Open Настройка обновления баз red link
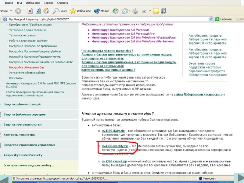Screen dimensions: 244x183 [27, 67]
